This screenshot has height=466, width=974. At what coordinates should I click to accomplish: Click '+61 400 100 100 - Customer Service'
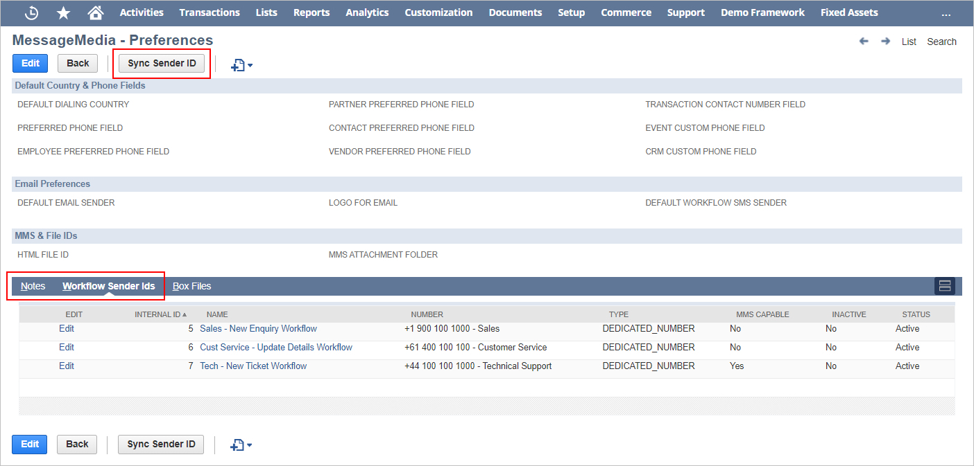[x=476, y=347]
